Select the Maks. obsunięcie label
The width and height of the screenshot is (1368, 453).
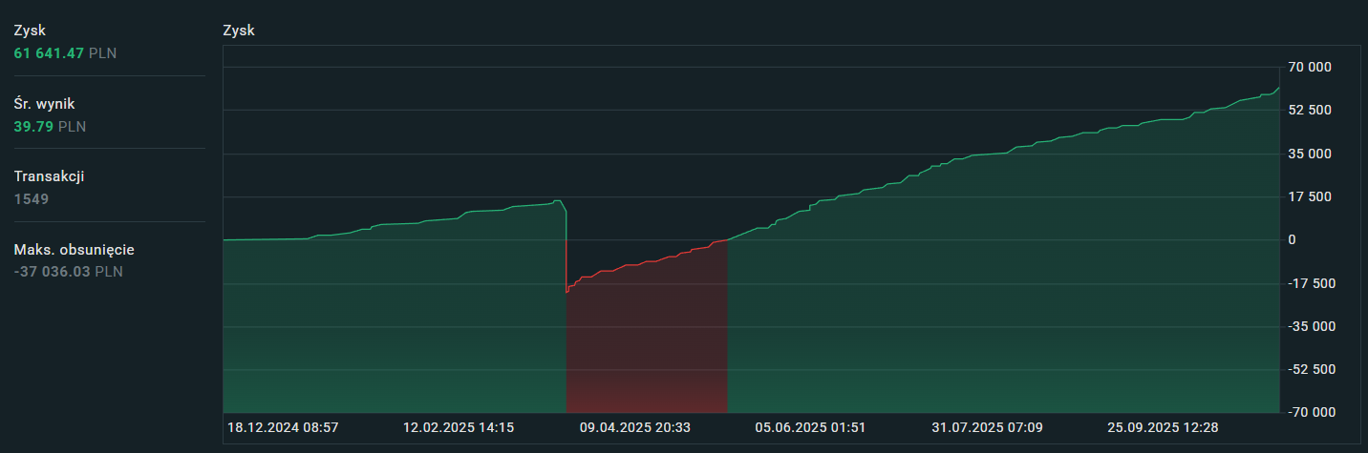point(74,250)
